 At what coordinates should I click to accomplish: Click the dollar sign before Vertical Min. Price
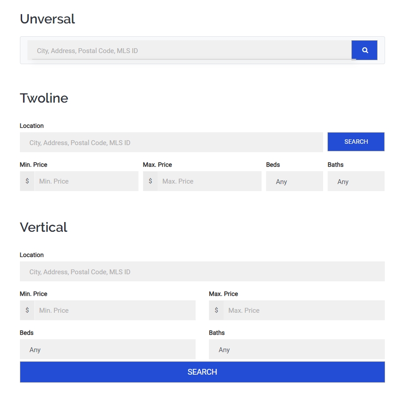[27, 311]
